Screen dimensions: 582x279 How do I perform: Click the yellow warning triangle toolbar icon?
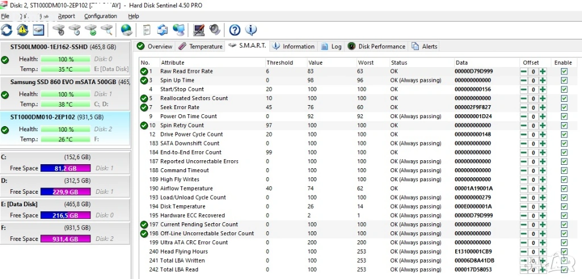(22, 30)
